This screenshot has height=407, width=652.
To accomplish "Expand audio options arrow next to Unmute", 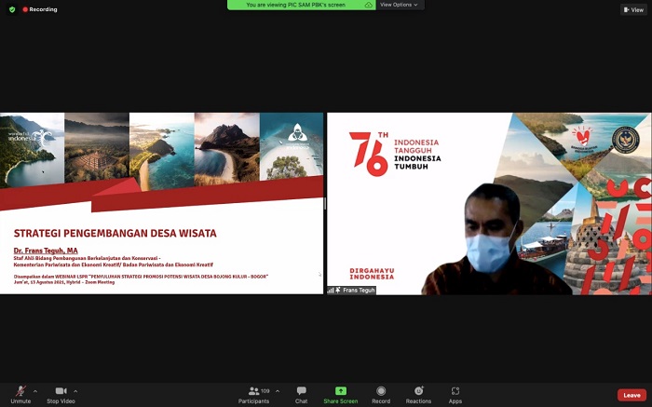I will (34, 390).
